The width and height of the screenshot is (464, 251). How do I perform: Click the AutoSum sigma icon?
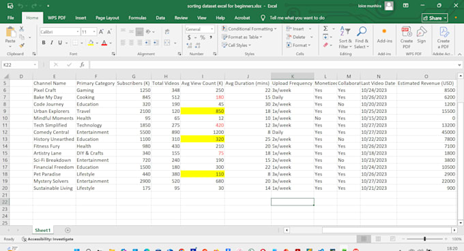coord(325,29)
